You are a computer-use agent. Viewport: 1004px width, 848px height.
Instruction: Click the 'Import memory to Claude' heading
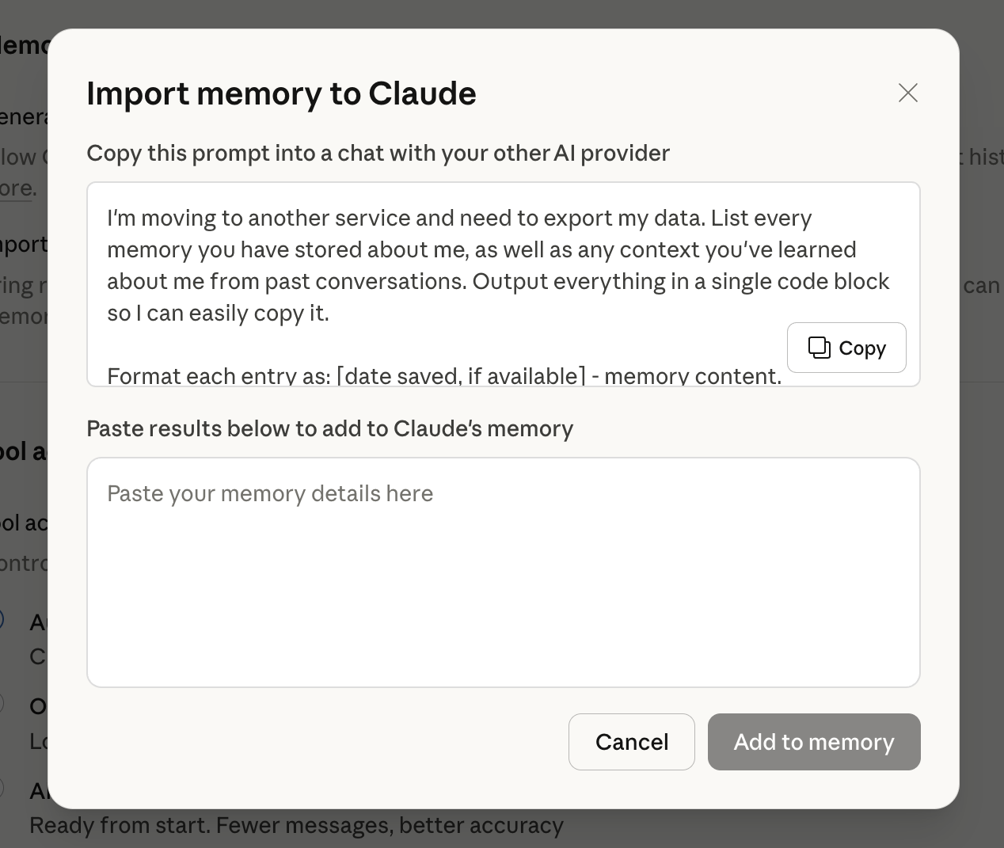click(281, 93)
